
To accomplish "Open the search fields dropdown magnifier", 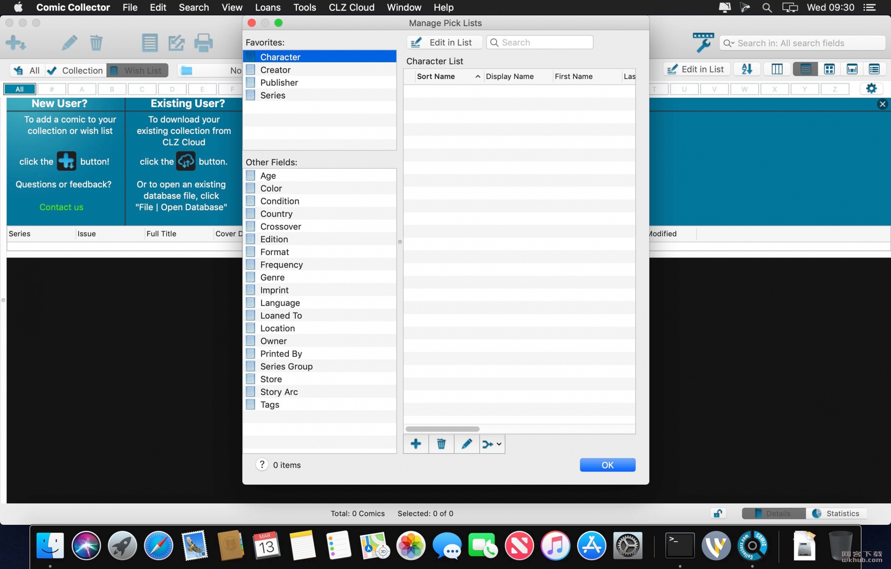I will pyautogui.click(x=728, y=43).
